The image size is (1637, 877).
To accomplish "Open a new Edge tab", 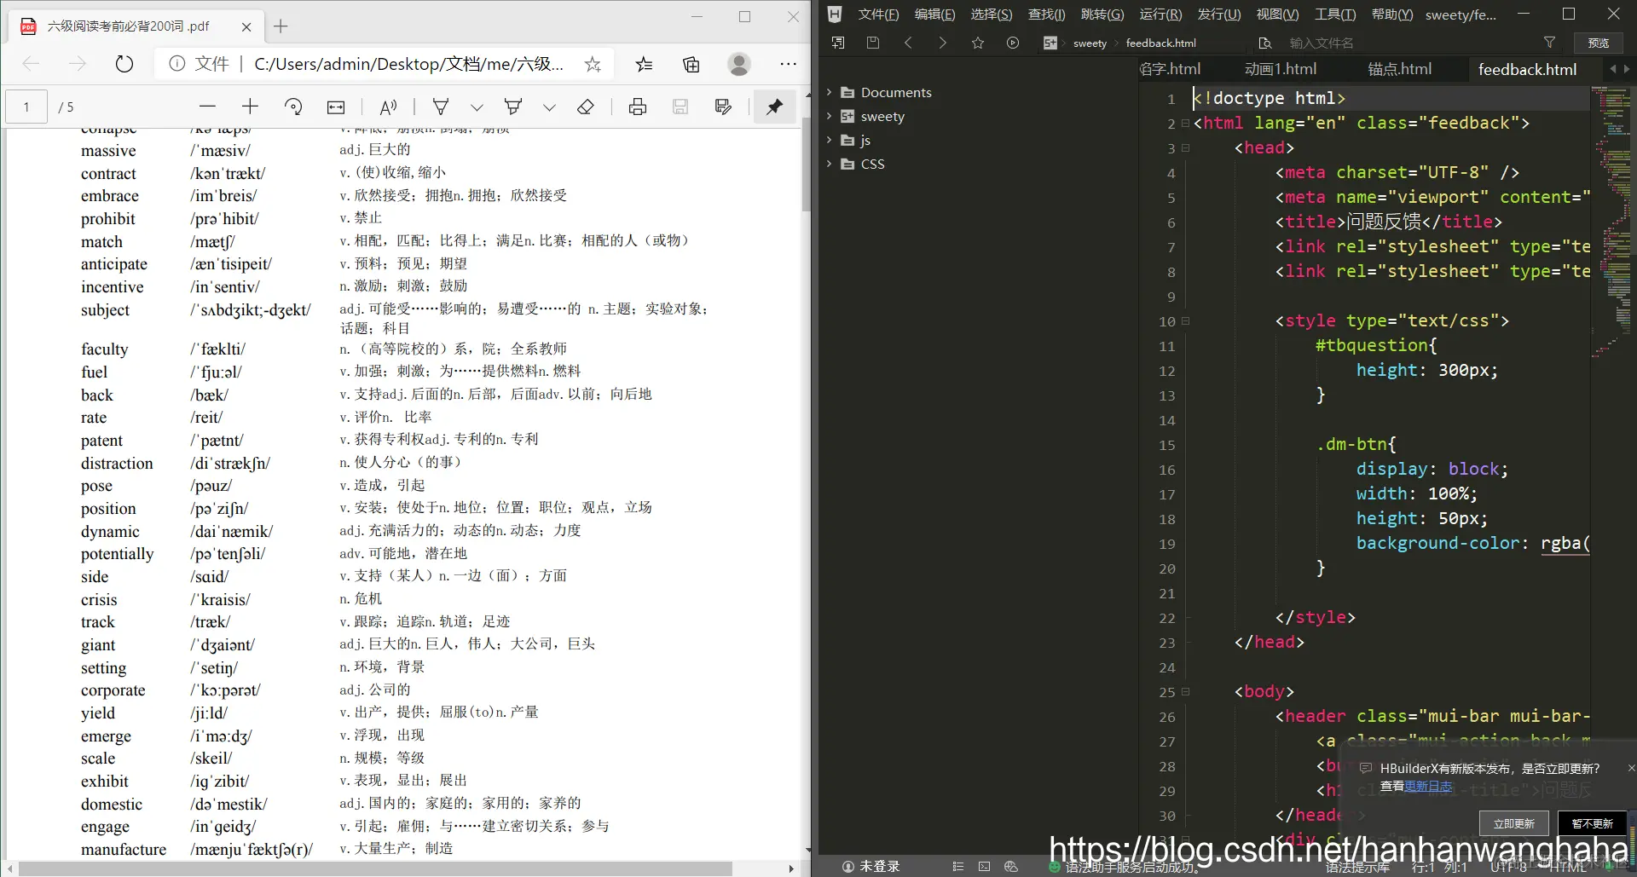I will click(x=281, y=26).
